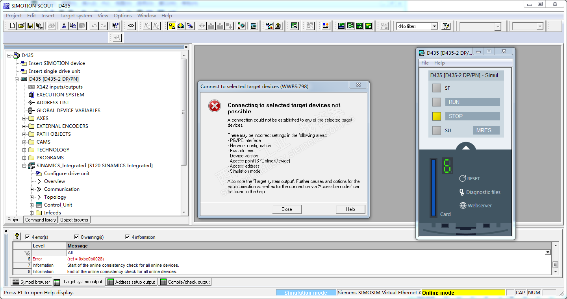Toggle the 4 information checkbox
Screen dimensions: 567x299
coord(127,237)
